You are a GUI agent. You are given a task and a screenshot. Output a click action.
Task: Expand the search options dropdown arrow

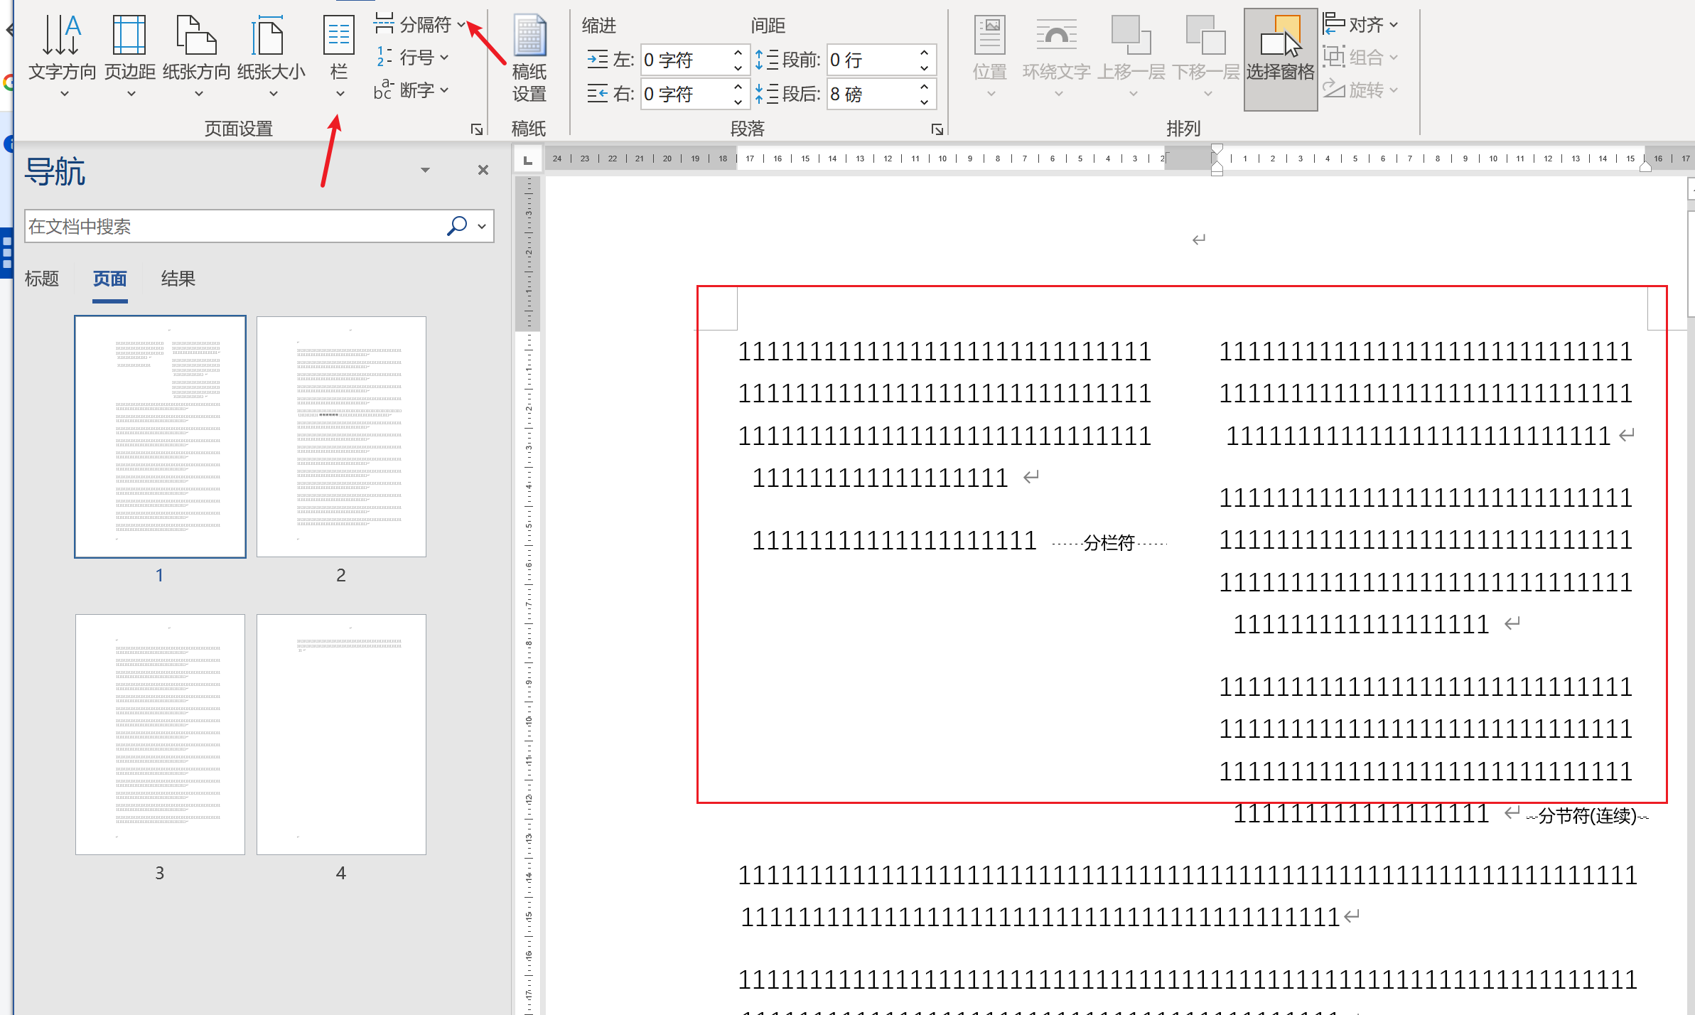482,226
